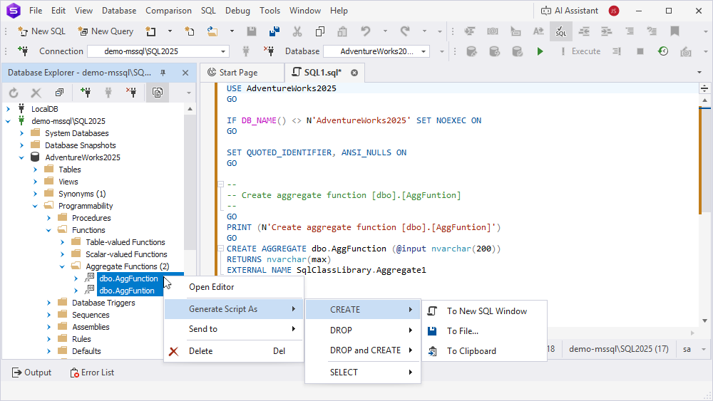713x401 pixels.
Task: Click the Refresh icon in Database Explorer
Action: pyautogui.click(x=14, y=93)
